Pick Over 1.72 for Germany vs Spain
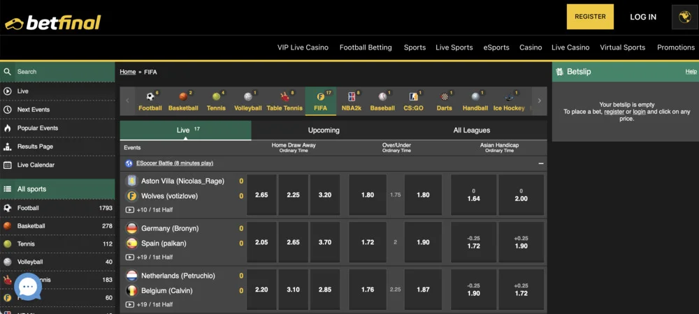The image size is (699, 314). 368,242
